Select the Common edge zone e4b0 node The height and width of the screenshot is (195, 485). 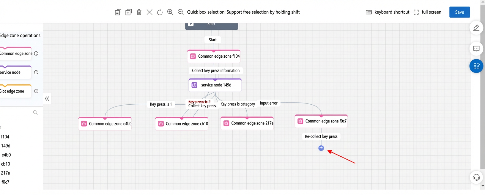(x=105, y=124)
